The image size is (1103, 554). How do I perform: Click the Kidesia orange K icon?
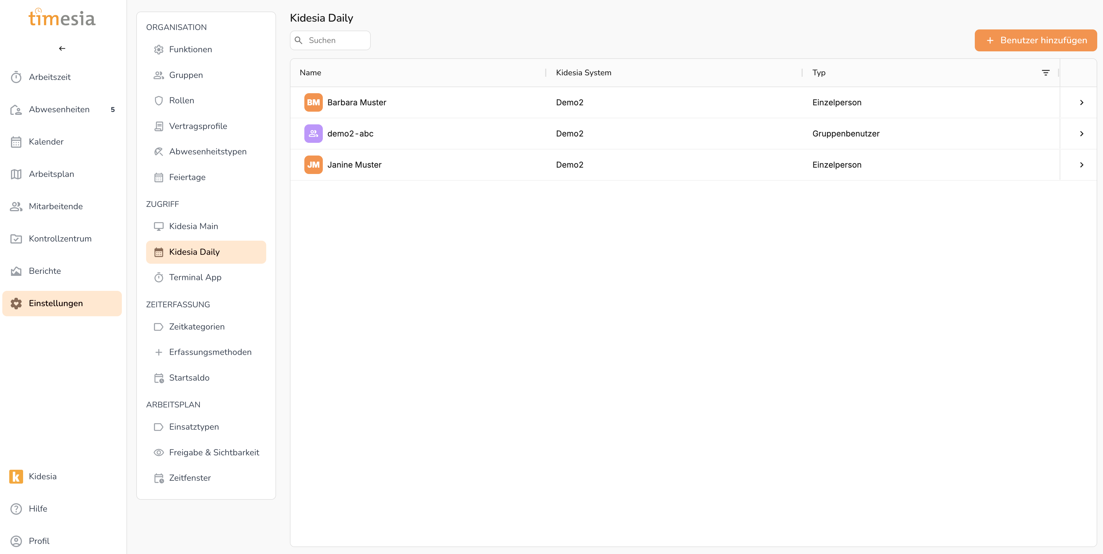pos(16,476)
